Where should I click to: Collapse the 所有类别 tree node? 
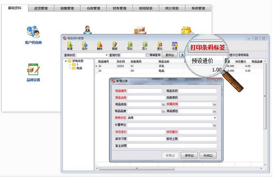tap(66, 61)
